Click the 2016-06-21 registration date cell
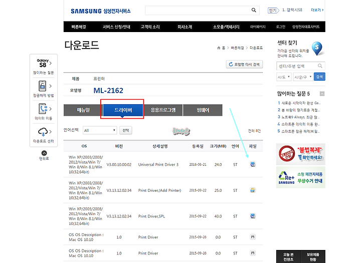Screen dimensions: 361x263 click(198, 164)
